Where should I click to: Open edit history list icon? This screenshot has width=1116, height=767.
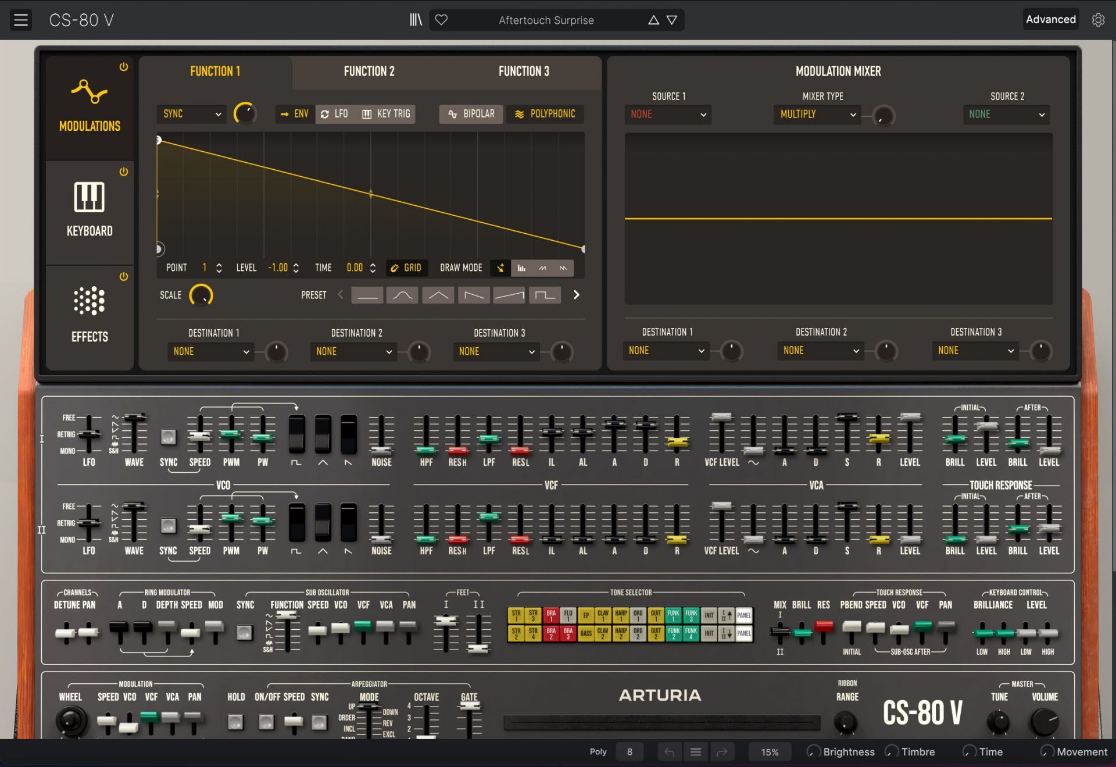click(695, 752)
